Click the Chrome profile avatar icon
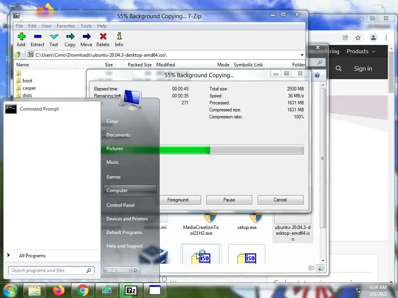398x298 pixels. (x=374, y=38)
